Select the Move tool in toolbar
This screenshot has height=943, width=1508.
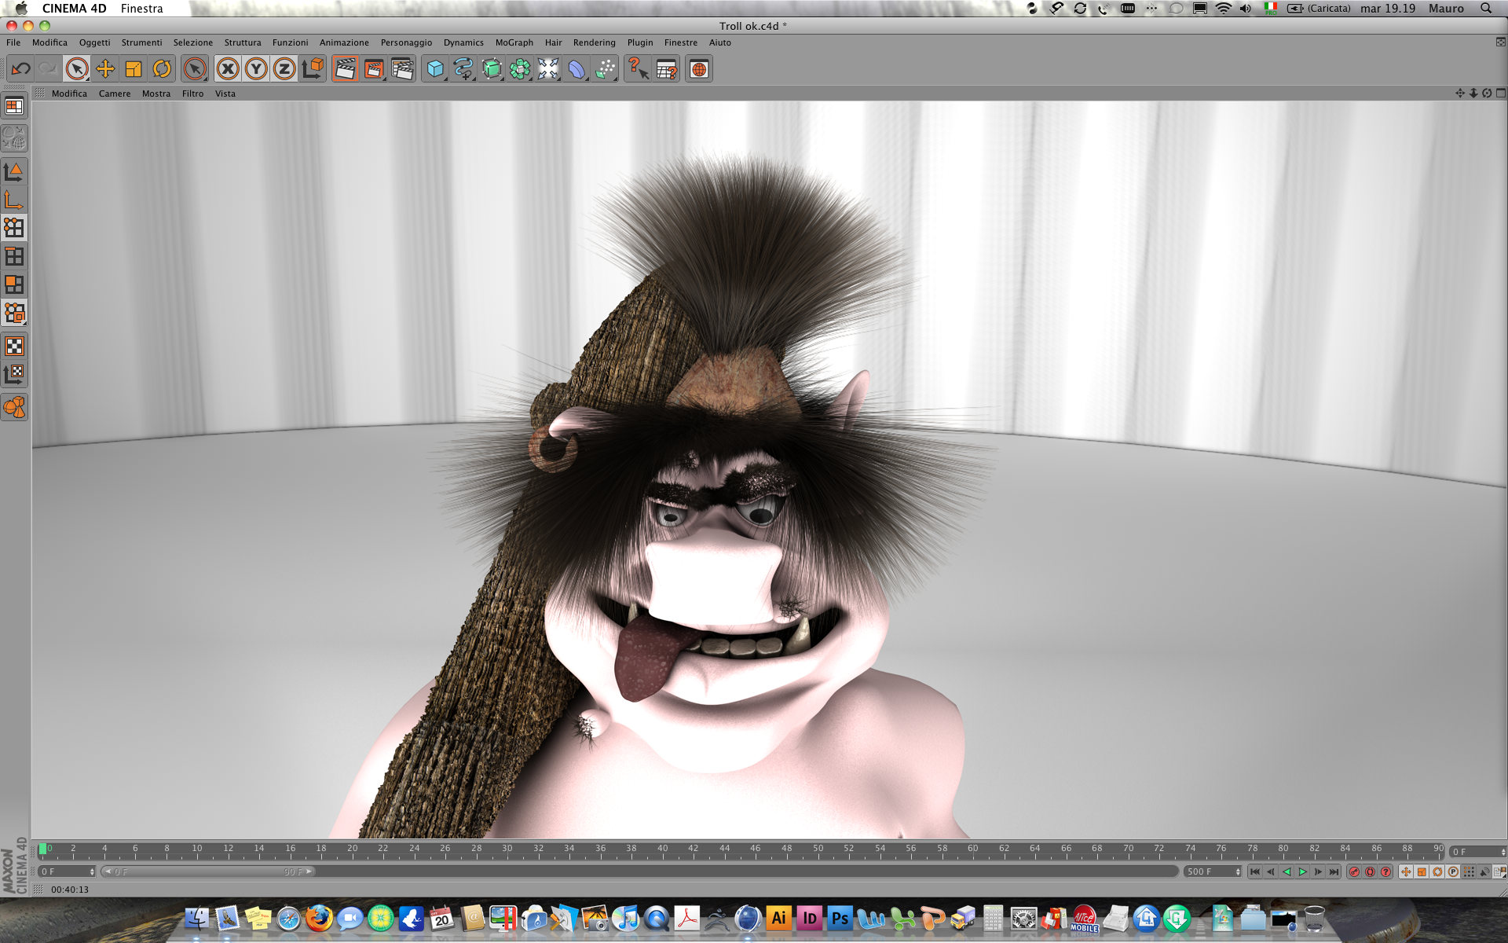tap(105, 69)
